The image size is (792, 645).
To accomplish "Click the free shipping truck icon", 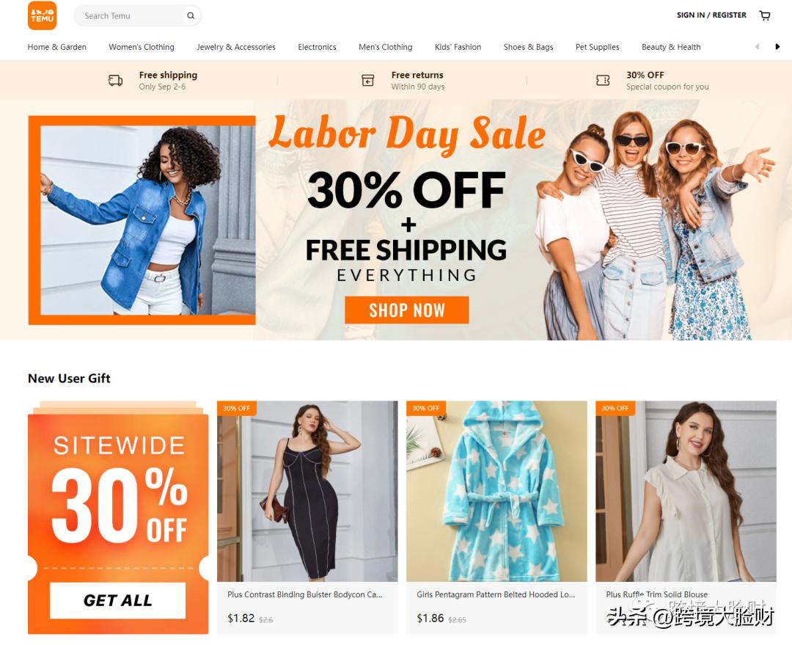I will (x=115, y=80).
